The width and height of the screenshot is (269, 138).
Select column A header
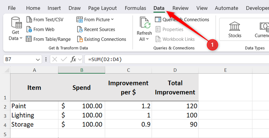[x=34, y=70]
